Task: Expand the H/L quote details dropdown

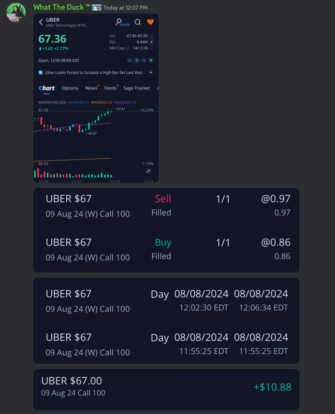Action: [x=151, y=42]
